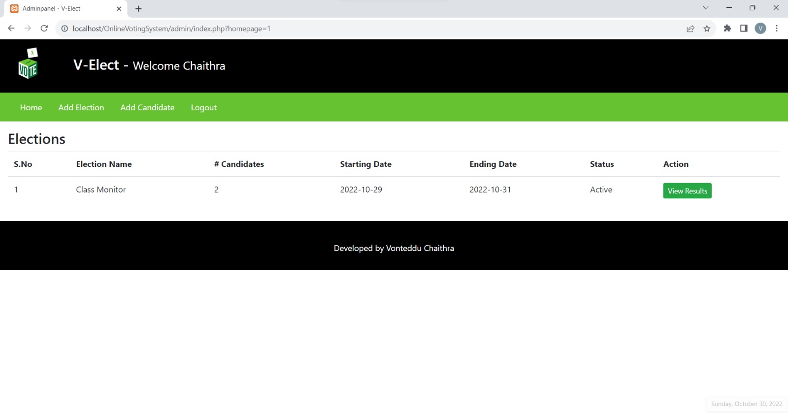Click the Welcome Chaithra greeting text
This screenshot has width=788, height=413.
click(179, 66)
